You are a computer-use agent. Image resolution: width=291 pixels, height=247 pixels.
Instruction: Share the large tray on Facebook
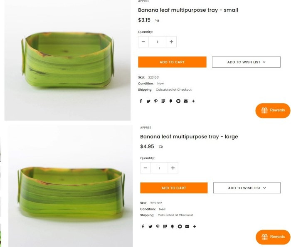coord(143,227)
